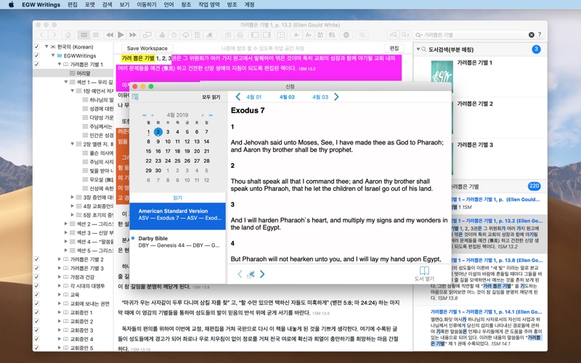Collapse the 가려뽑은 기별 1 book node
Viewport: 581px width, 363px height.
click(60, 65)
